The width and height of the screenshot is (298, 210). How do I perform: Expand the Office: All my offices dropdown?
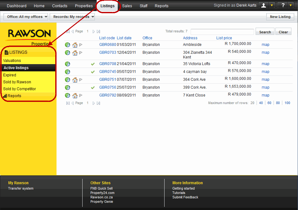26,17
